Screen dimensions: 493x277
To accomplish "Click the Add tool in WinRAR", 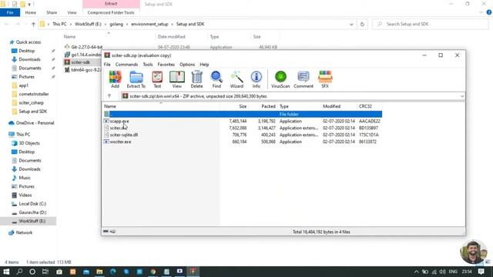I will click(x=115, y=79).
